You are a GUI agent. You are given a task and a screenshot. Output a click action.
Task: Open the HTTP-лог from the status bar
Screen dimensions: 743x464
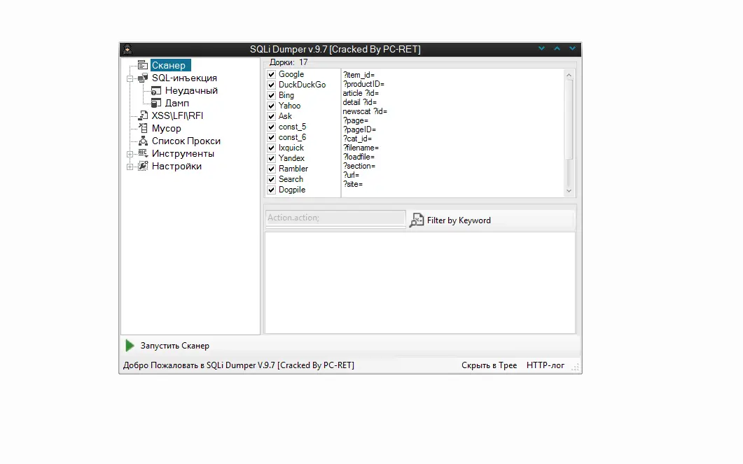[x=546, y=365]
